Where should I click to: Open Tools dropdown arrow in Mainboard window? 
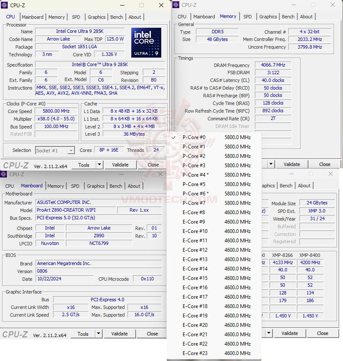(x=98, y=334)
